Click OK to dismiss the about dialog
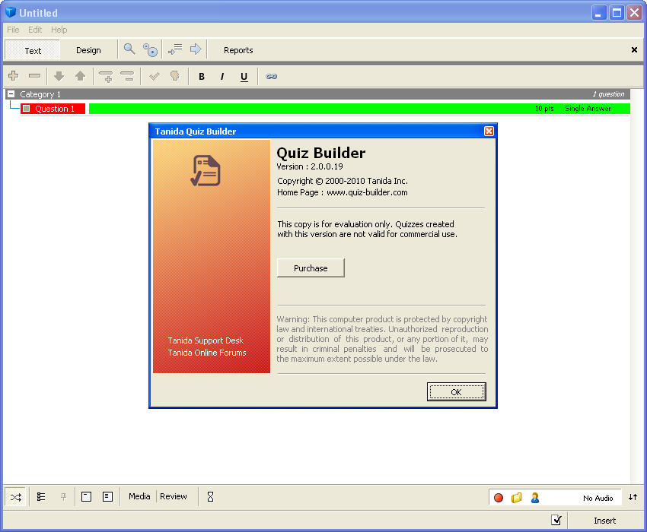The image size is (647, 532). tap(457, 392)
